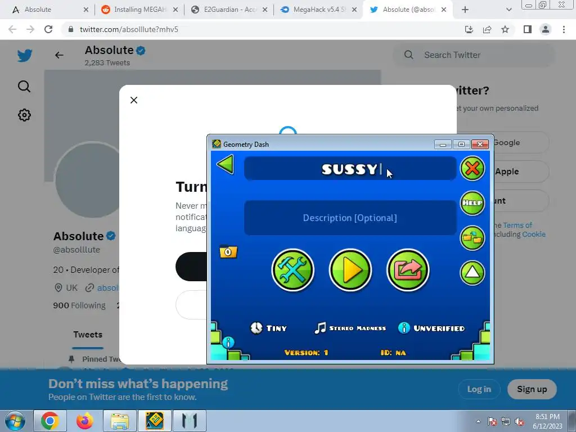576x432 pixels.
Task: Click the duplicate level folders button
Action: (x=472, y=238)
